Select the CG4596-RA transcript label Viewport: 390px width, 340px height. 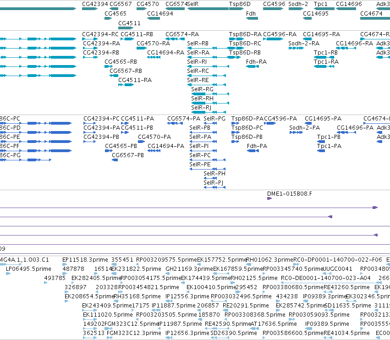pyautogui.click(x=280, y=34)
